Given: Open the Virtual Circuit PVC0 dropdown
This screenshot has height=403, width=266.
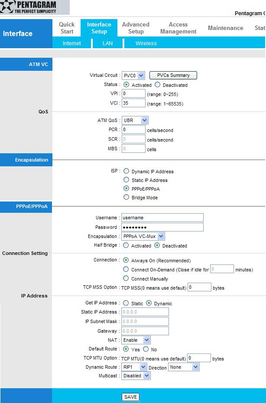Looking at the screenshot, I should [133, 76].
